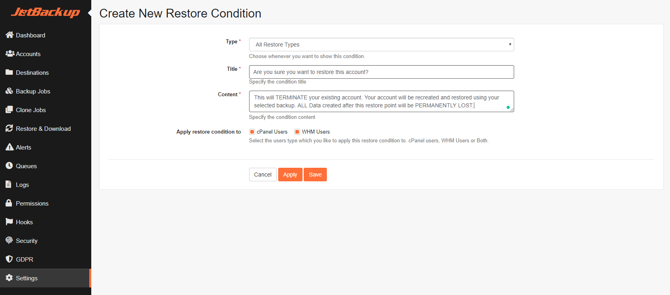Open the All Restore Types dropdown
This screenshot has width=670, height=295.
coord(381,45)
